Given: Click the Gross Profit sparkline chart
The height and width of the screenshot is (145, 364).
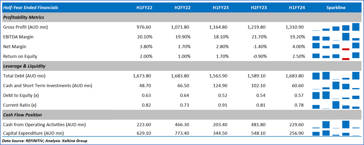Looking at the screenshot, I should pyautogui.click(x=336, y=27).
